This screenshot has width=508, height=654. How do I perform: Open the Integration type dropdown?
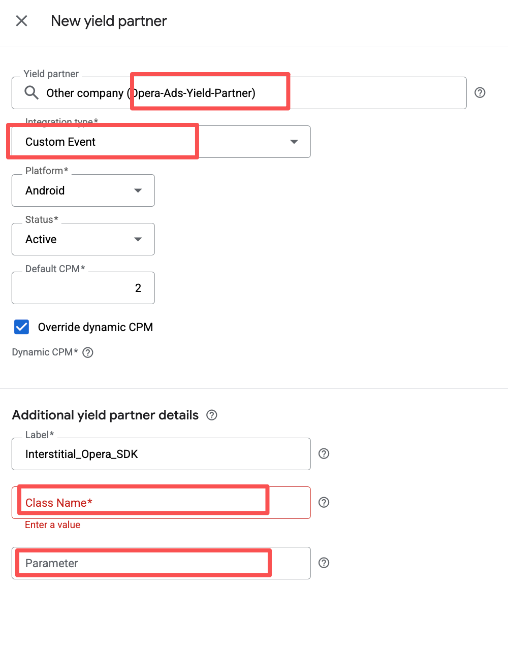click(x=161, y=142)
